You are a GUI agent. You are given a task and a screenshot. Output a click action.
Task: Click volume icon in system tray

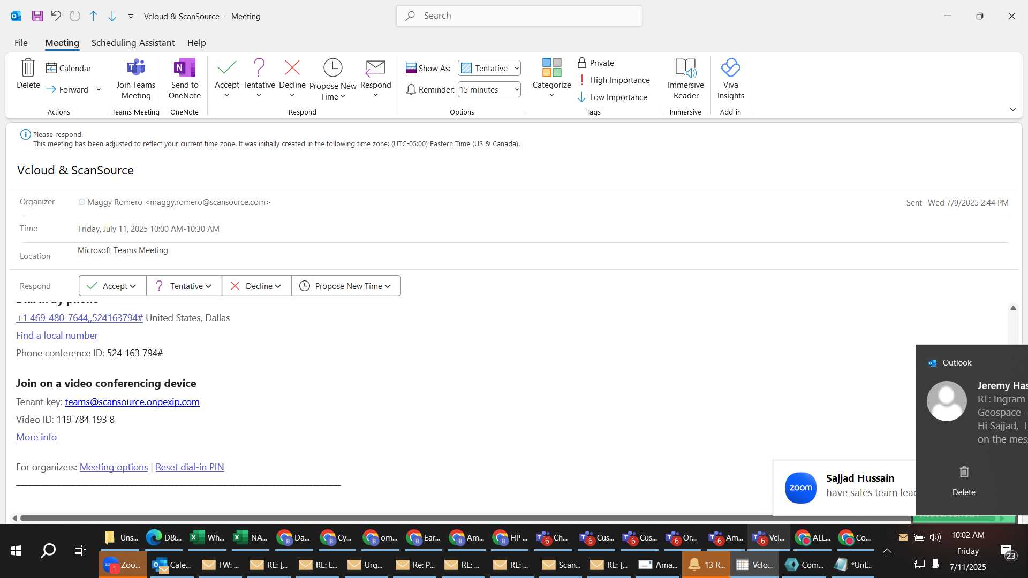coord(935,537)
